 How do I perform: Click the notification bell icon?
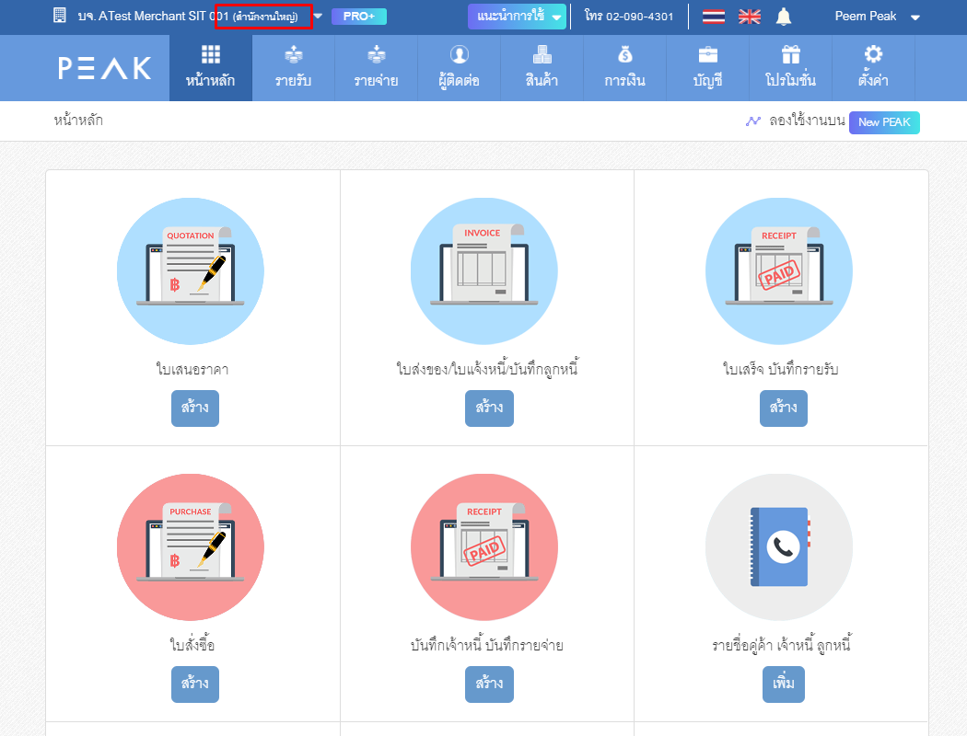(784, 17)
